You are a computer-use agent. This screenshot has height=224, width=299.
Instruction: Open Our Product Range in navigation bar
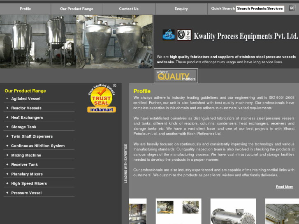pyautogui.click(x=76, y=9)
